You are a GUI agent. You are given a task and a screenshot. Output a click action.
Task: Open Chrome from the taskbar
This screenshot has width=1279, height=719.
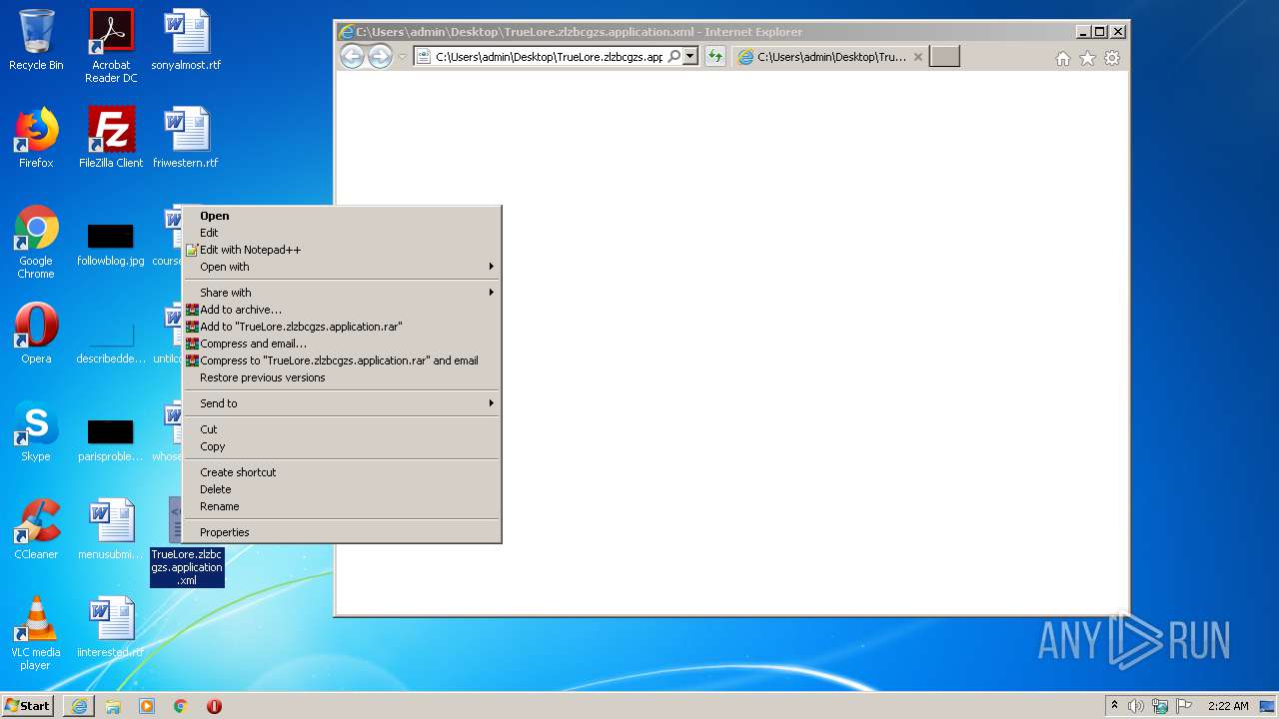tap(181, 706)
